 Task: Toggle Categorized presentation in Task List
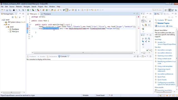[x=143, y=21]
